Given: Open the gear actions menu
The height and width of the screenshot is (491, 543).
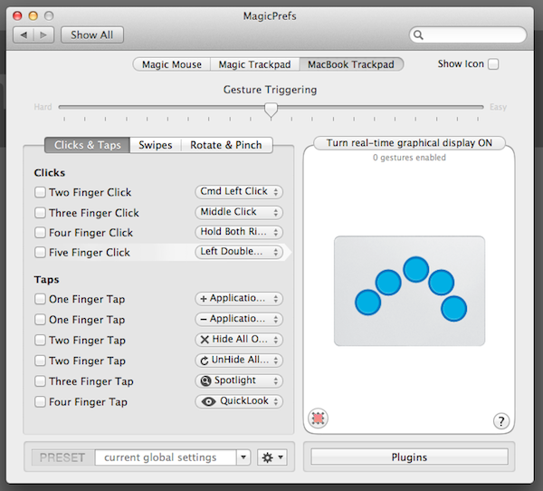Looking at the screenshot, I should (x=272, y=457).
